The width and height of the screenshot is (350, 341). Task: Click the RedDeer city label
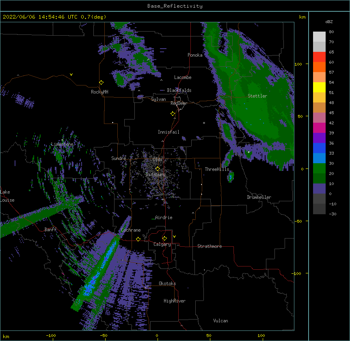coord(179,103)
